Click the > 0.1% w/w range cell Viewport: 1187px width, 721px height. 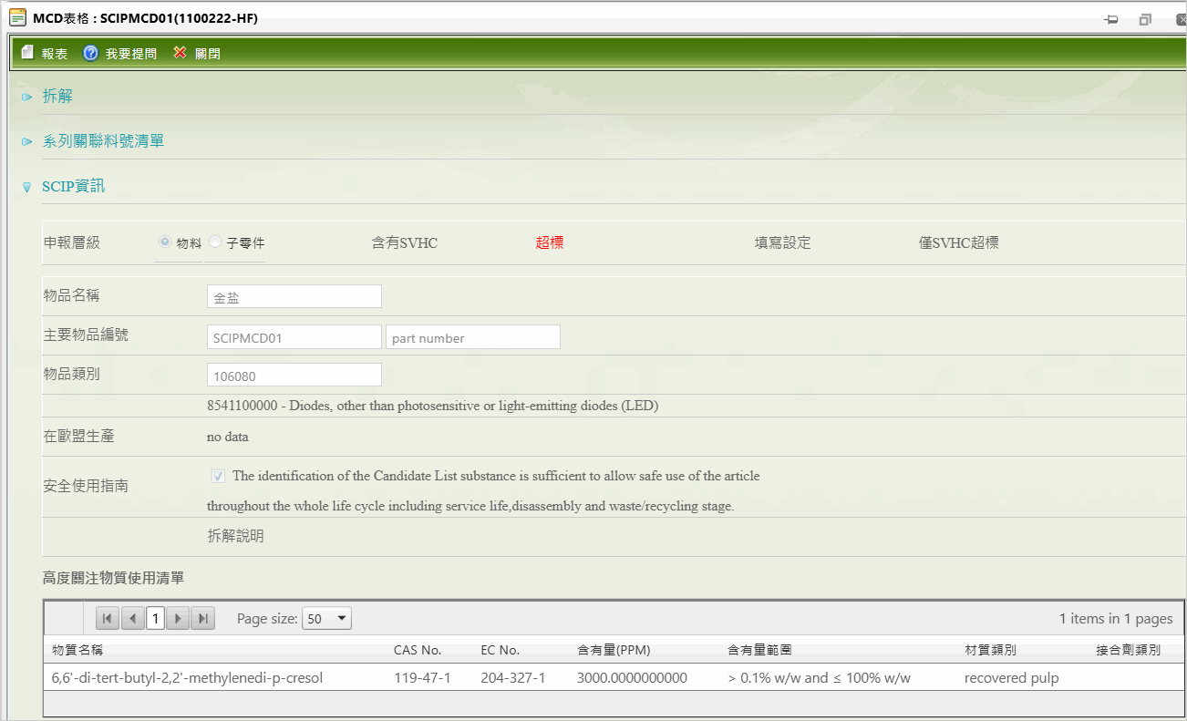819,678
